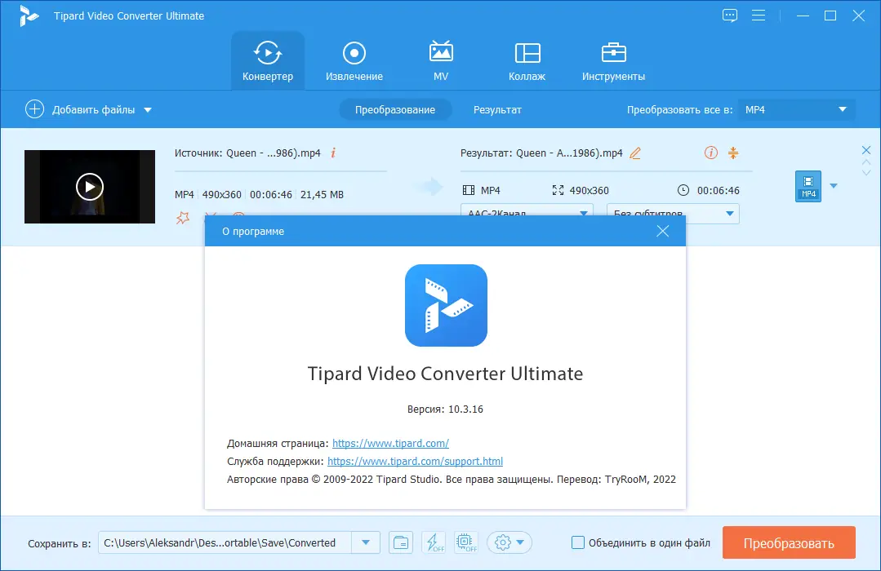Open the settings gear dropdown
The width and height of the screenshot is (881, 571).
pos(509,542)
